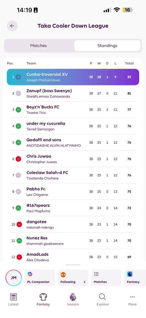Open Coleslaw Salah-d FC team entry
The width and height of the screenshot is (146, 318).
[x=73, y=175]
